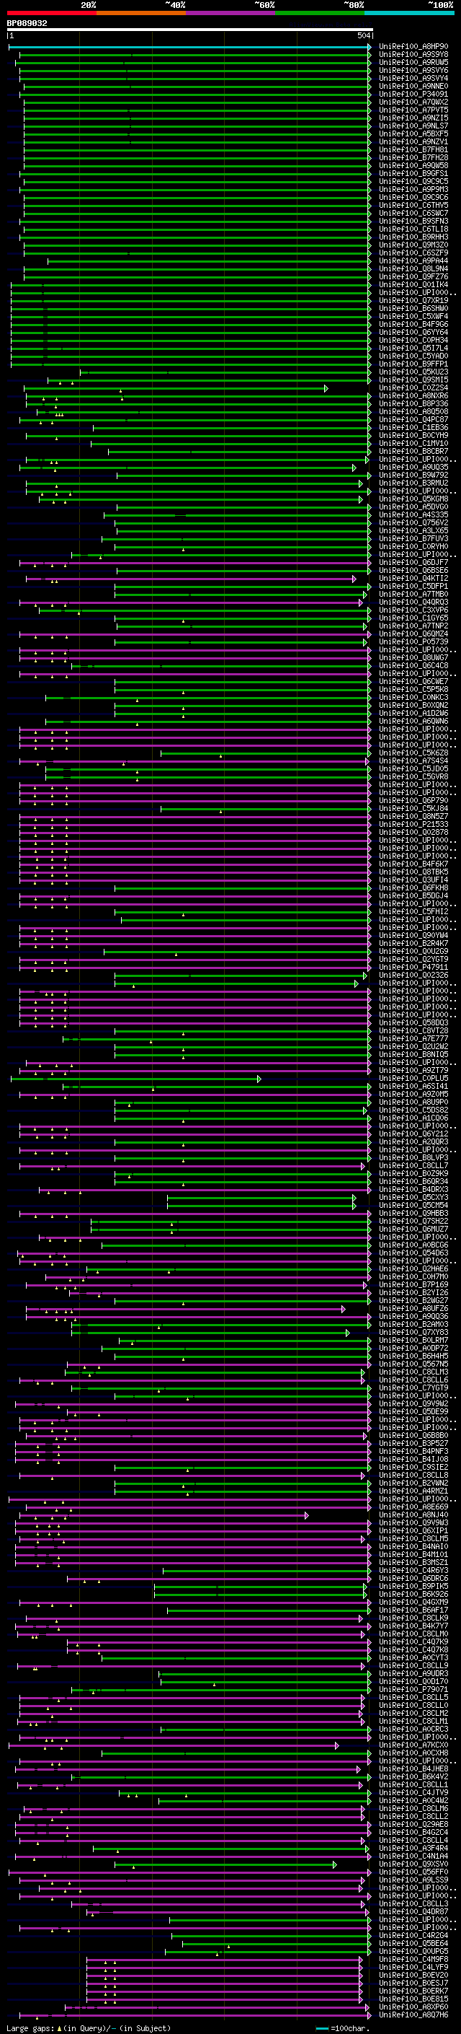The image size is (461, 2034).
Task: Open hit UniRef100_A7QWX2
Action: pyautogui.click(x=413, y=102)
